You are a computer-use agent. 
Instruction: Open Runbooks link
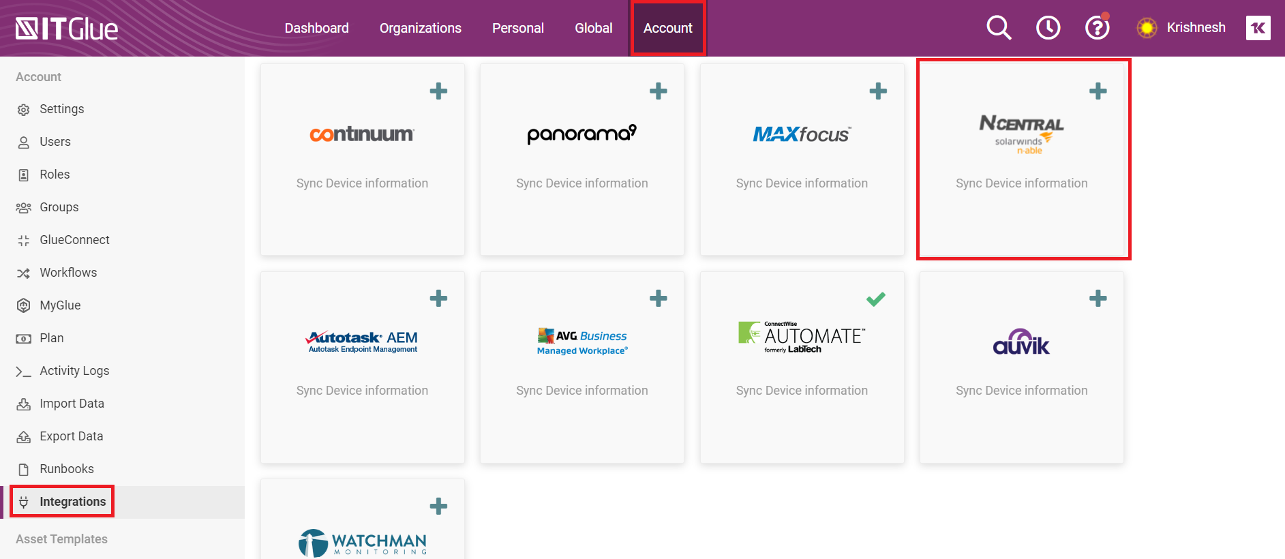pyautogui.click(x=66, y=469)
